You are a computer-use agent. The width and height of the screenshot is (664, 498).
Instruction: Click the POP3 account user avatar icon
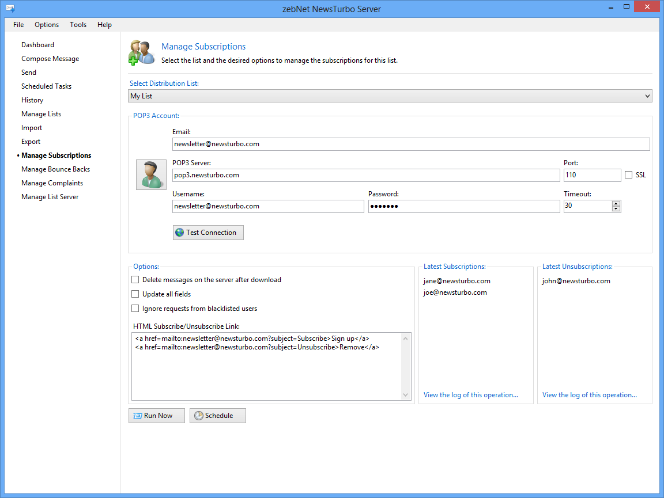coord(150,174)
